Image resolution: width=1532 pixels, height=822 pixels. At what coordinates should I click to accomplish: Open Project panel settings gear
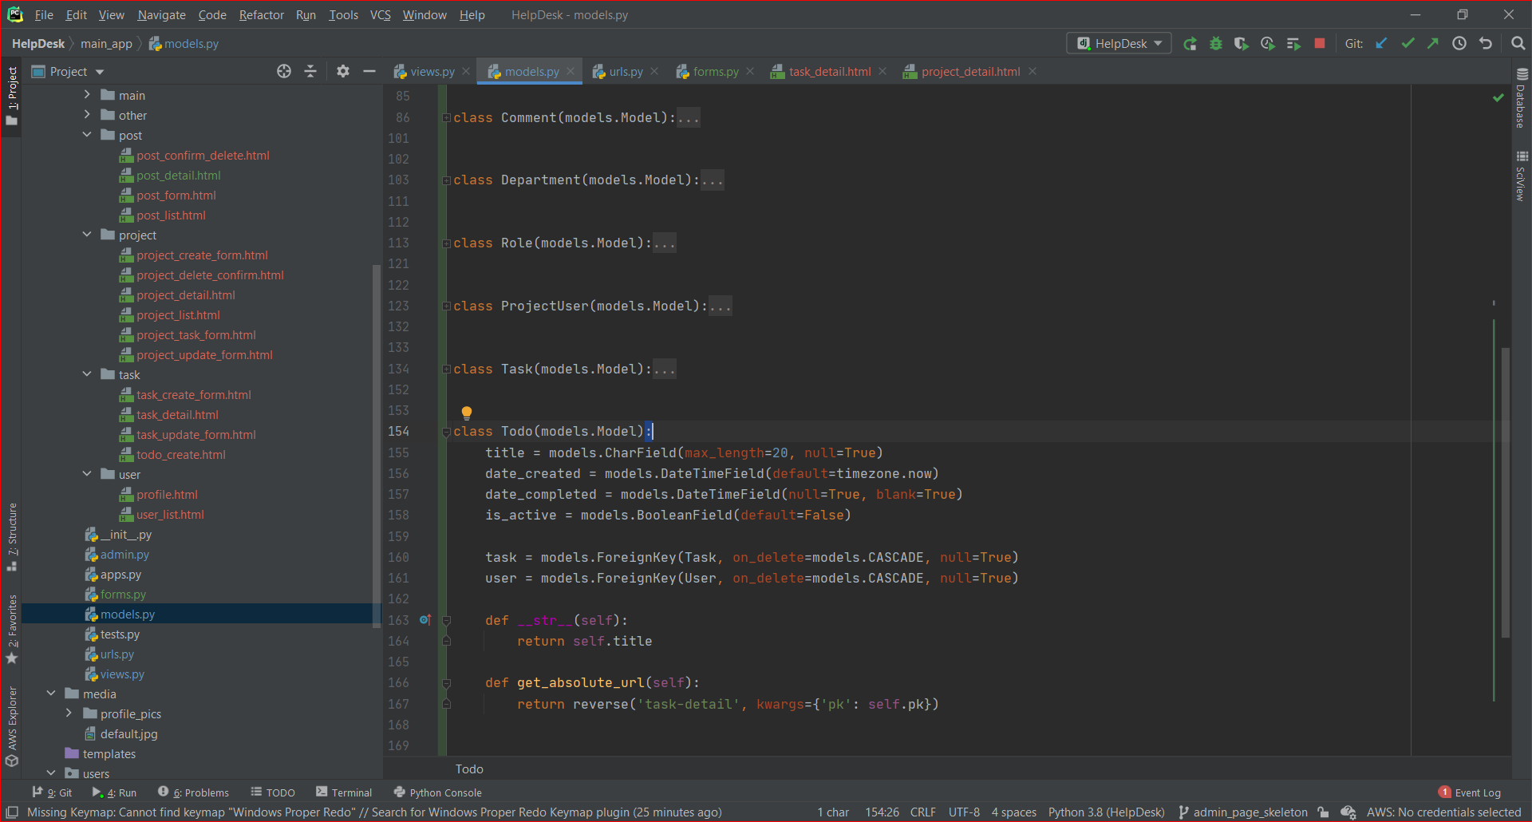(343, 72)
